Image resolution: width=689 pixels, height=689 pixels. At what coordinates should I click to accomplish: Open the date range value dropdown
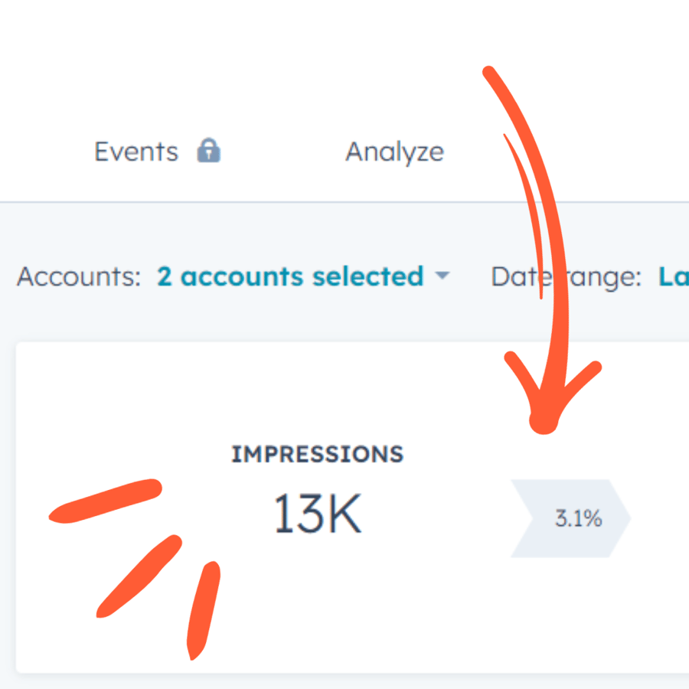click(x=674, y=277)
